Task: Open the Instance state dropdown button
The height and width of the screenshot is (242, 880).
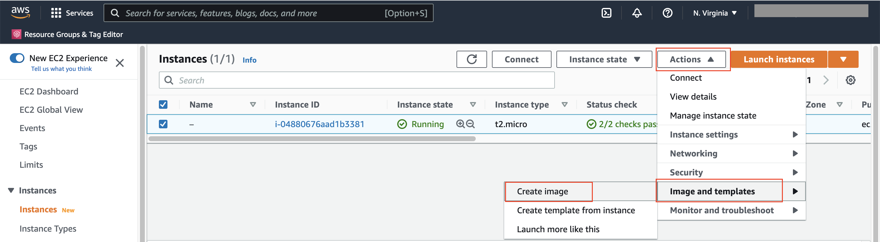Action: [604, 59]
